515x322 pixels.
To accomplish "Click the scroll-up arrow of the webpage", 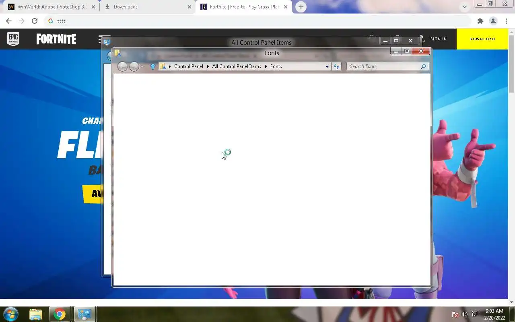I will [511, 31].
